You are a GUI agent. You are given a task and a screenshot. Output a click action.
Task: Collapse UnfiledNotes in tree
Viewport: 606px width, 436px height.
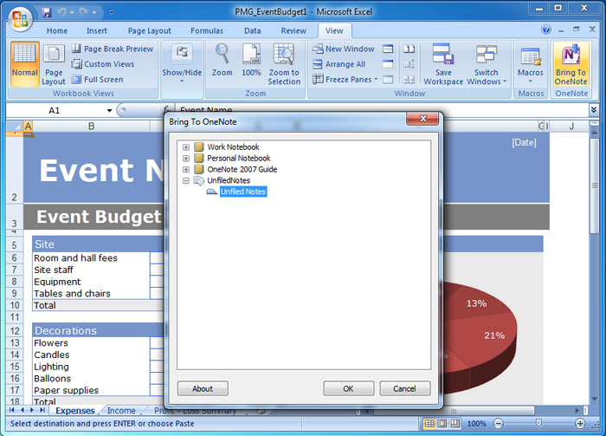pos(186,180)
